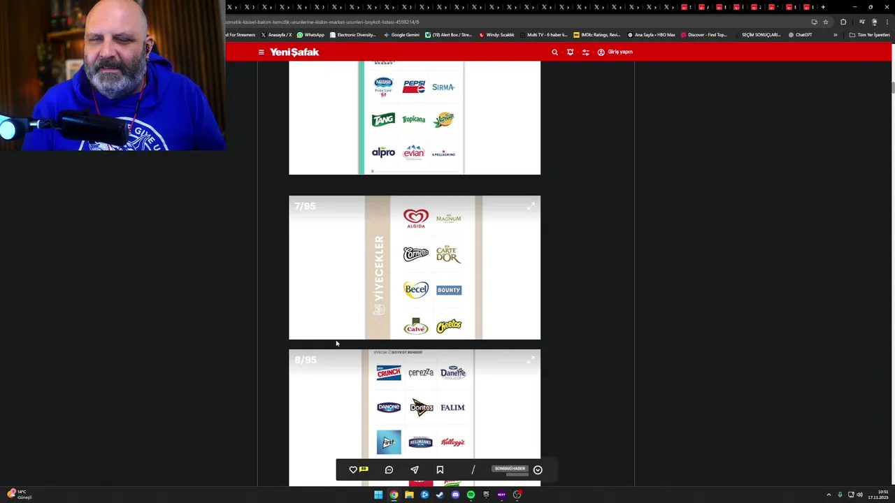This screenshot has height=503, width=895.
Task: Show hidden system tray icons
Action: (829, 495)
